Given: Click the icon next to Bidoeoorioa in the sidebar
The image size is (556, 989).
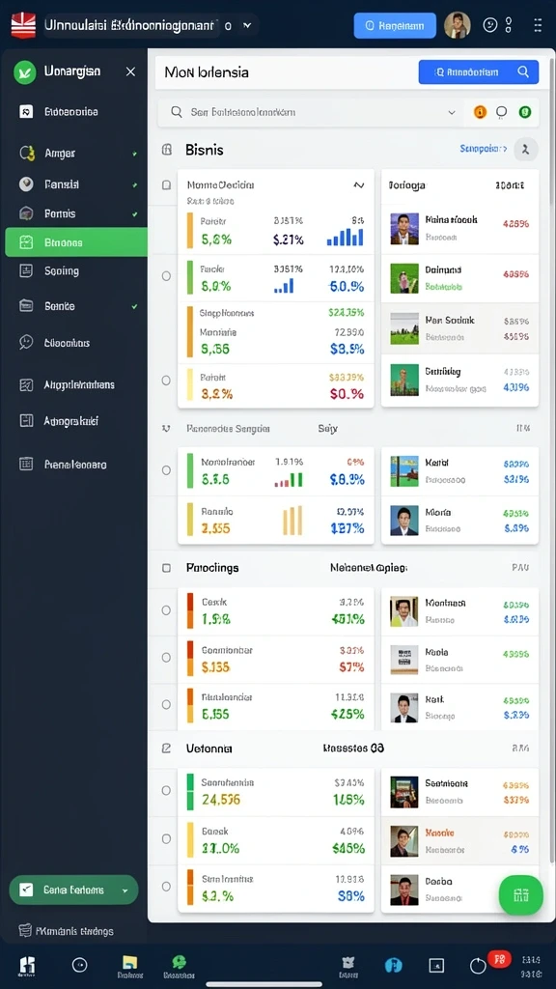Looking at the screenshot, I should point(26,112).
